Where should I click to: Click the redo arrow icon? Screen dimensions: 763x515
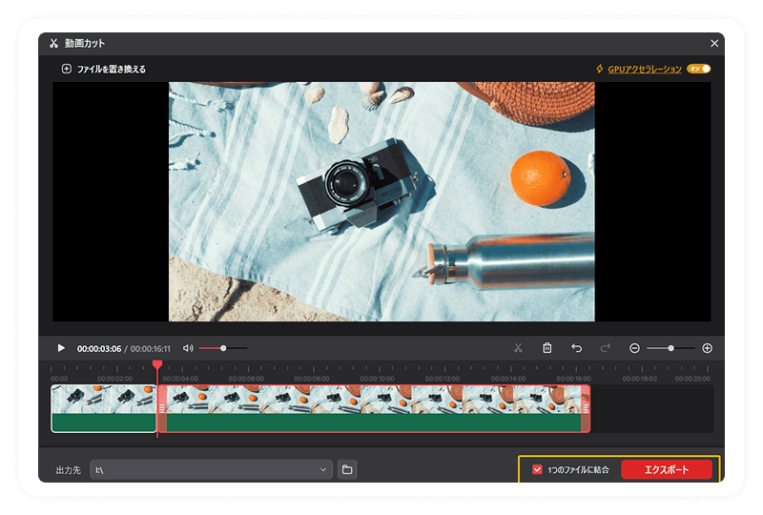click(606, 348)
